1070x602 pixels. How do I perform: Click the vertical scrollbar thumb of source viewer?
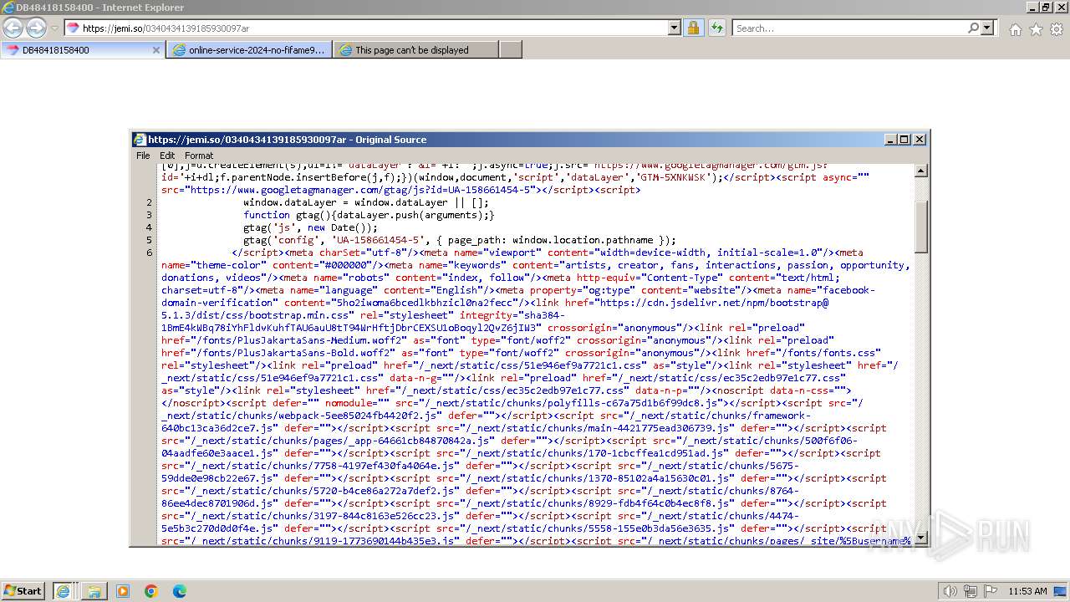921,227
